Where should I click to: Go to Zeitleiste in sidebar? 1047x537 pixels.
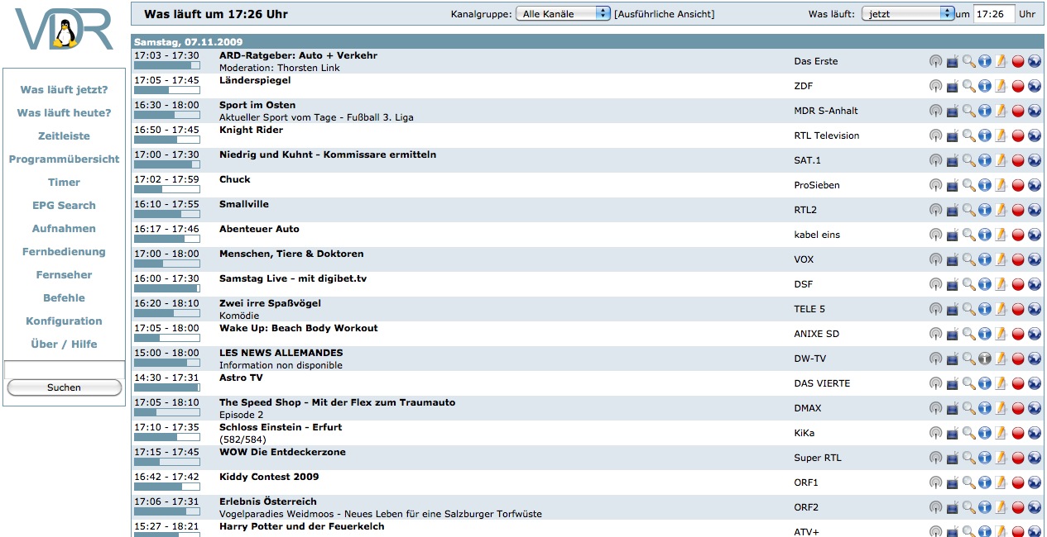pos(64,135)
